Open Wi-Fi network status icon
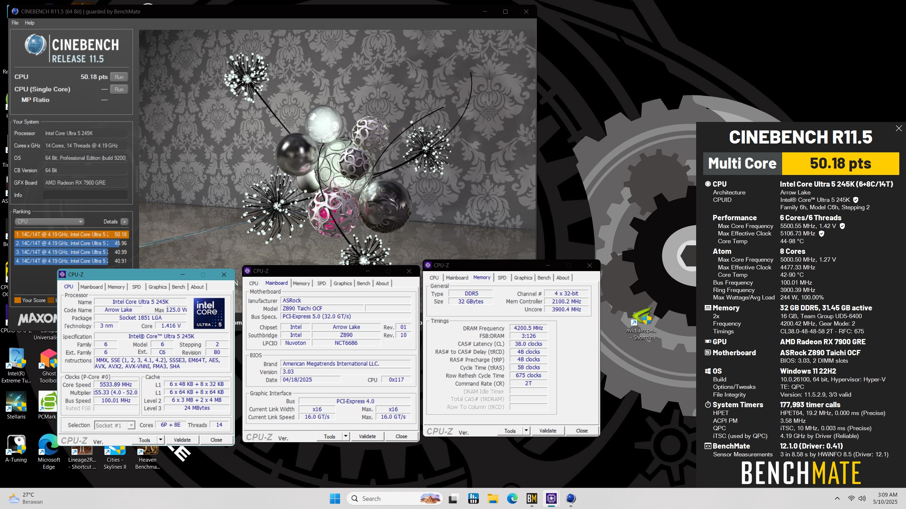Screen dimensions: 906x509 point(851,498)
